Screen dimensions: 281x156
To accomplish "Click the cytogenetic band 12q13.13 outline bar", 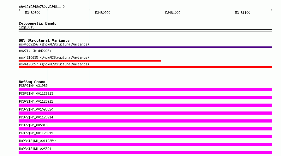I will [145, 31].
